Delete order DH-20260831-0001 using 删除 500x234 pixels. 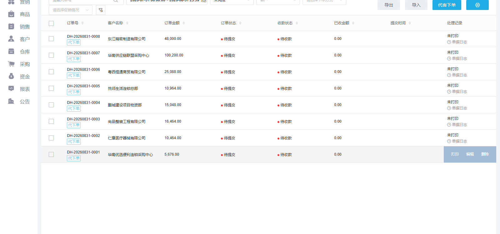(x=485, y=154)
